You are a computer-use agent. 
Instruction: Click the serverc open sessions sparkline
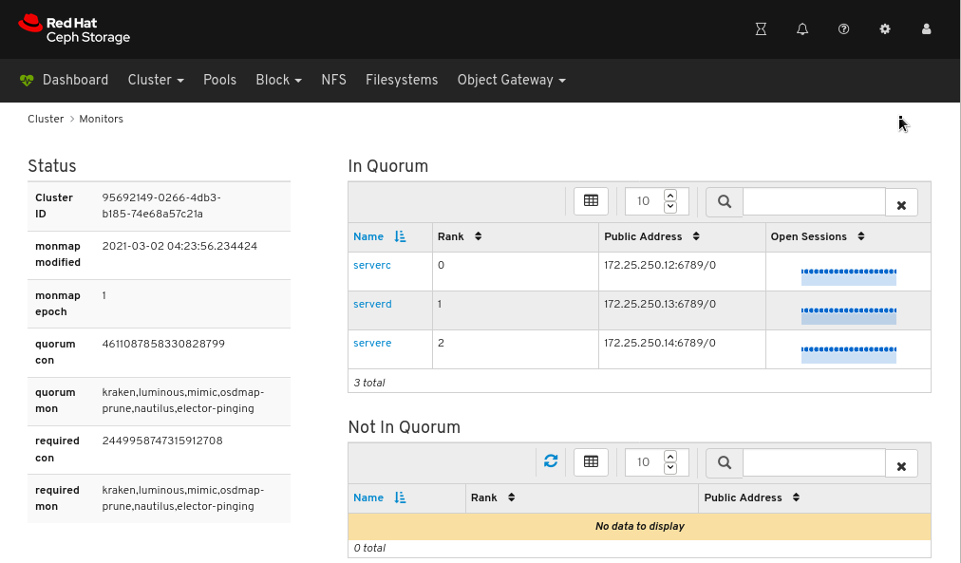tap(849, 275)
